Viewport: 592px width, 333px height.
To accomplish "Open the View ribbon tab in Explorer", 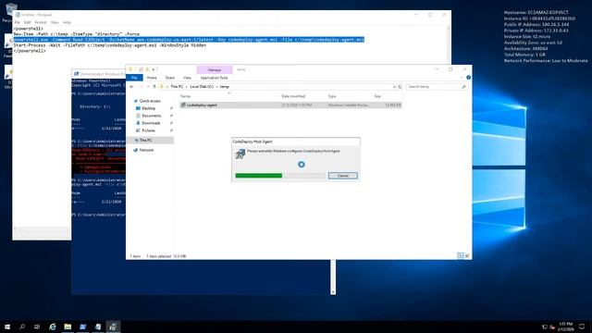I will (x=187, y=78).
